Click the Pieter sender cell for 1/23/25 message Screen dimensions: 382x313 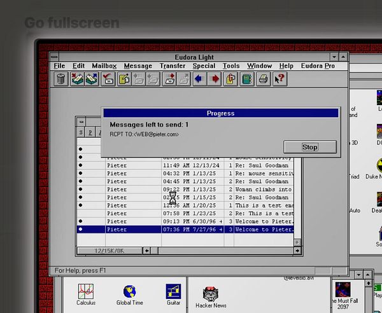pyautogui.click(x=133, y=214)
